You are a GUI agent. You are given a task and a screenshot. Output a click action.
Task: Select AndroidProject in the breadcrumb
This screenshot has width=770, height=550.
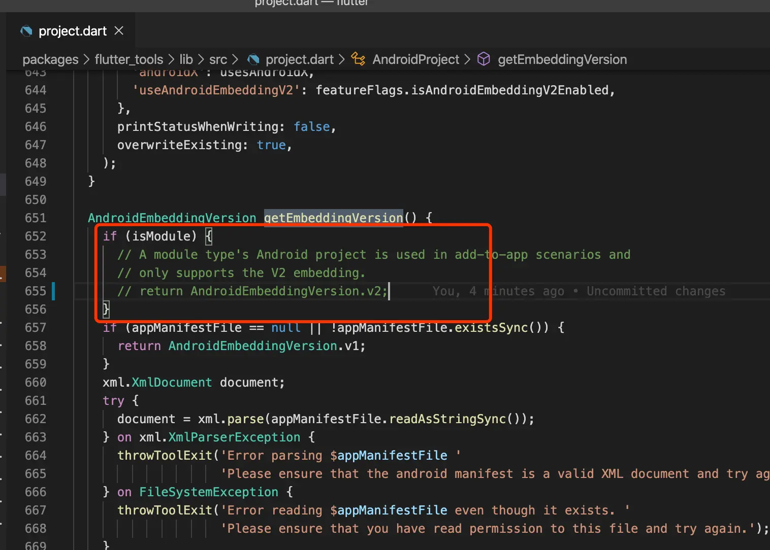pyautogui.click(x=415, y=59)
